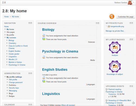Open the Knowledge of subject badge image

[x=115, y=66]
